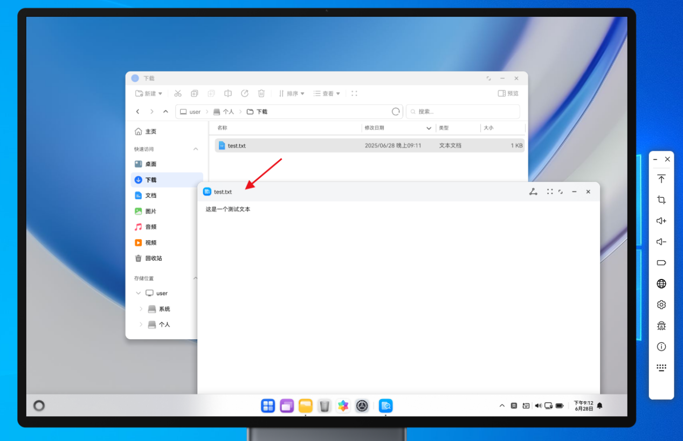Click the volume up icon in side panel
This screenshot has height=441, width=683.
pyautogui.click(x=661, y=221)
